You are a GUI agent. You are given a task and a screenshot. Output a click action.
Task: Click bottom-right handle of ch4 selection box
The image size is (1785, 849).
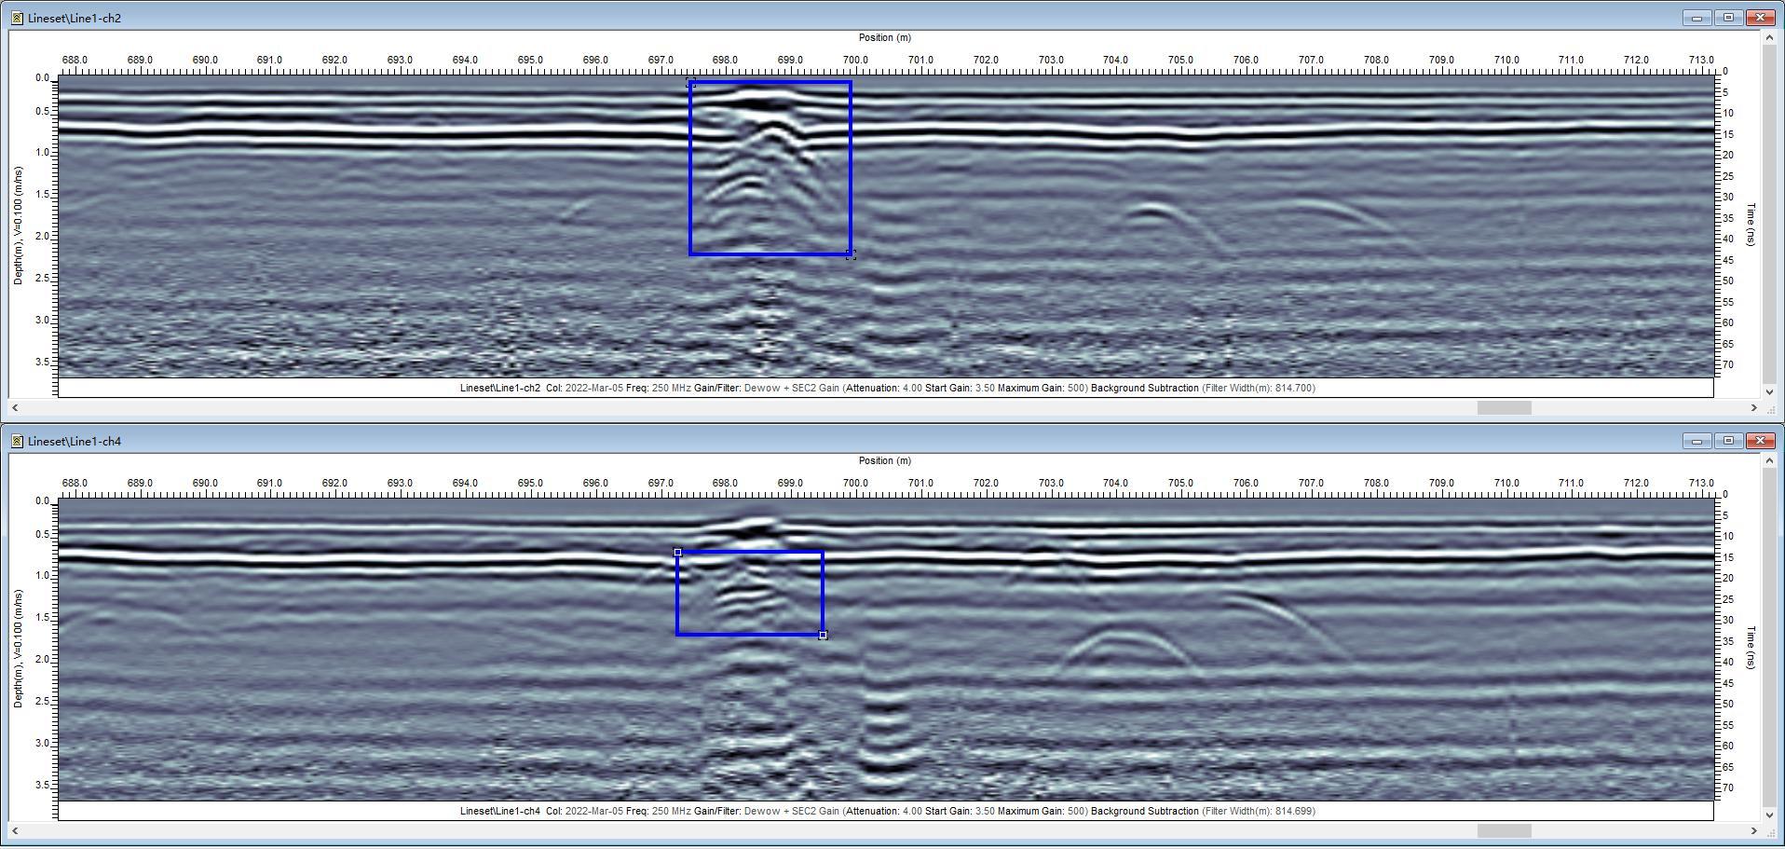click(823, 635)
